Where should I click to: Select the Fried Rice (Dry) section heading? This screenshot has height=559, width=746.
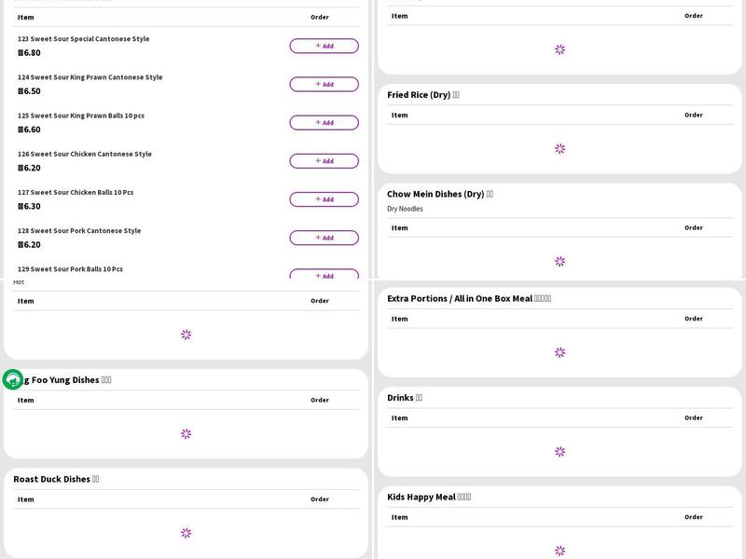(x=419, y=95)
